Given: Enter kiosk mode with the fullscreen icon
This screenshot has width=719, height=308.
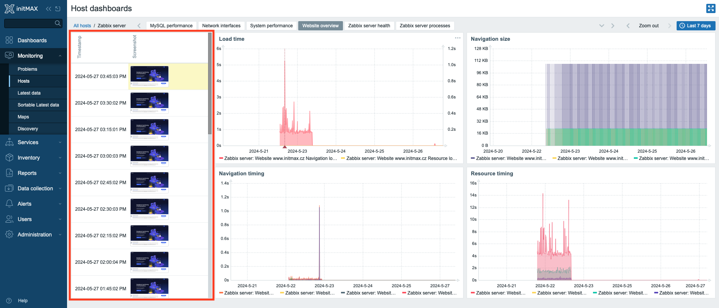Looking at the screenshot, I should click(x=711, y=8).
